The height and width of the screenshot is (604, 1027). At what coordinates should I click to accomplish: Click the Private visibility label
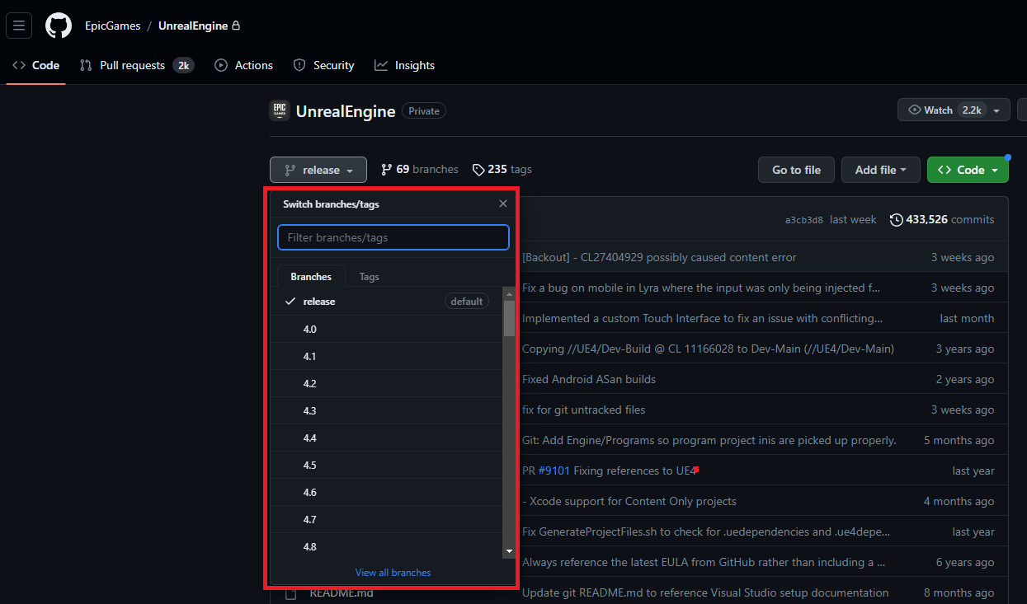click(424, 111)
